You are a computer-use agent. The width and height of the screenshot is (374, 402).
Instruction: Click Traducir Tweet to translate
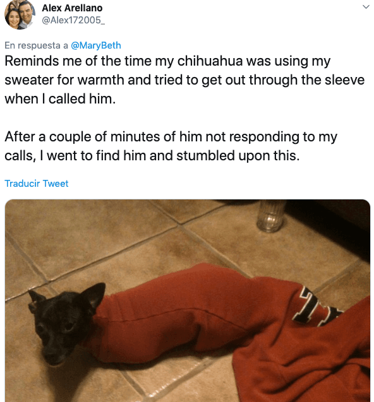point(37,184)
